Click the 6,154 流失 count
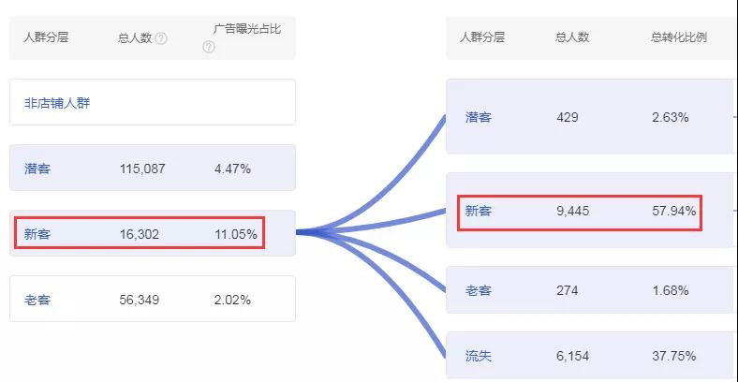 click(x=574, y=356)
